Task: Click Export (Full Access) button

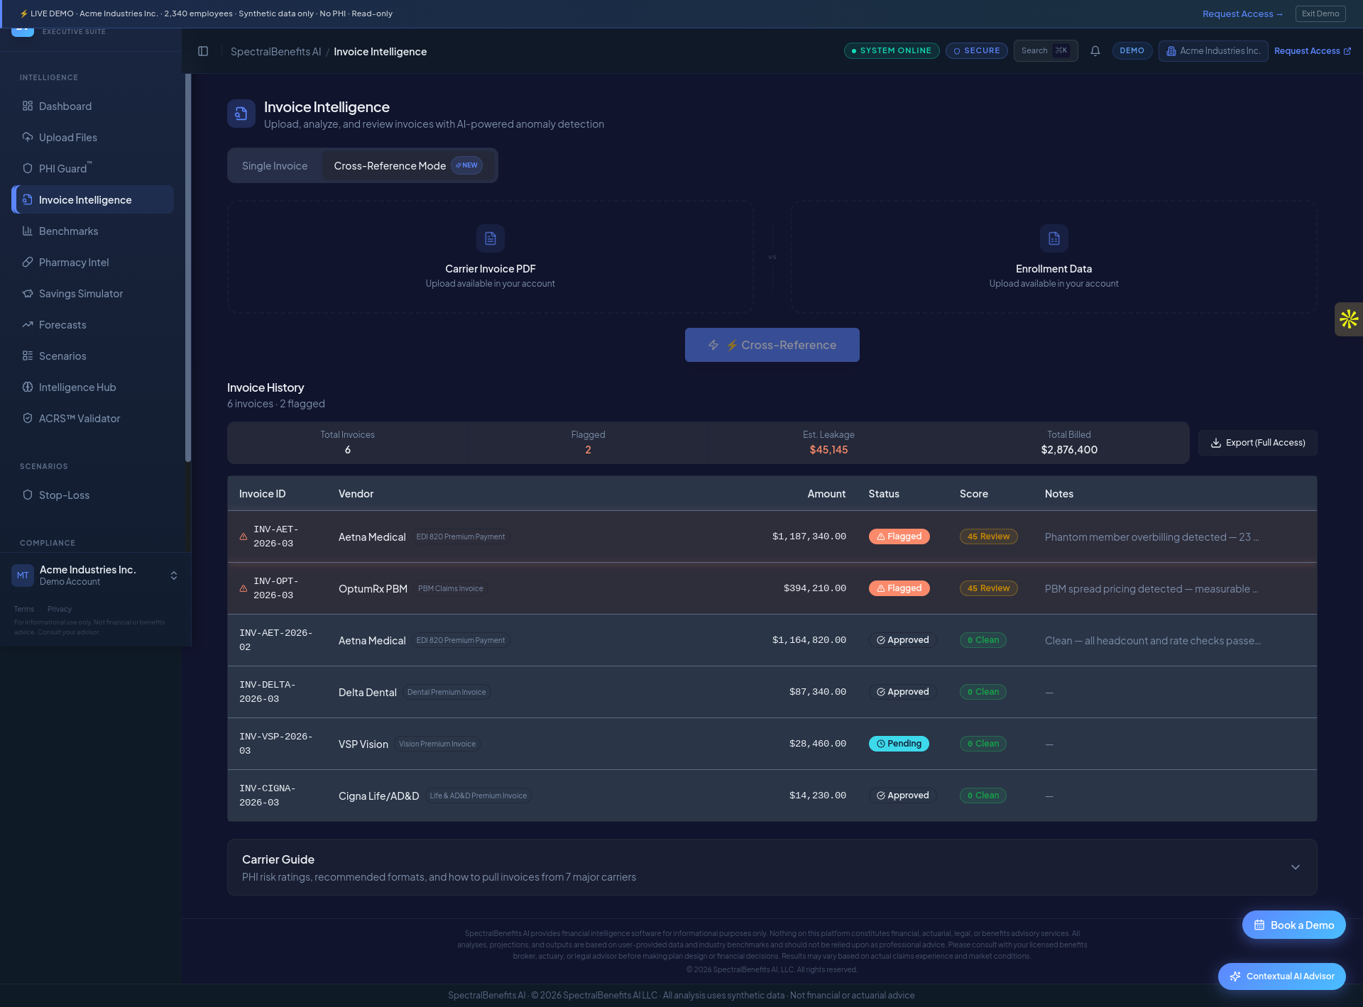Action: [1258, 443]
